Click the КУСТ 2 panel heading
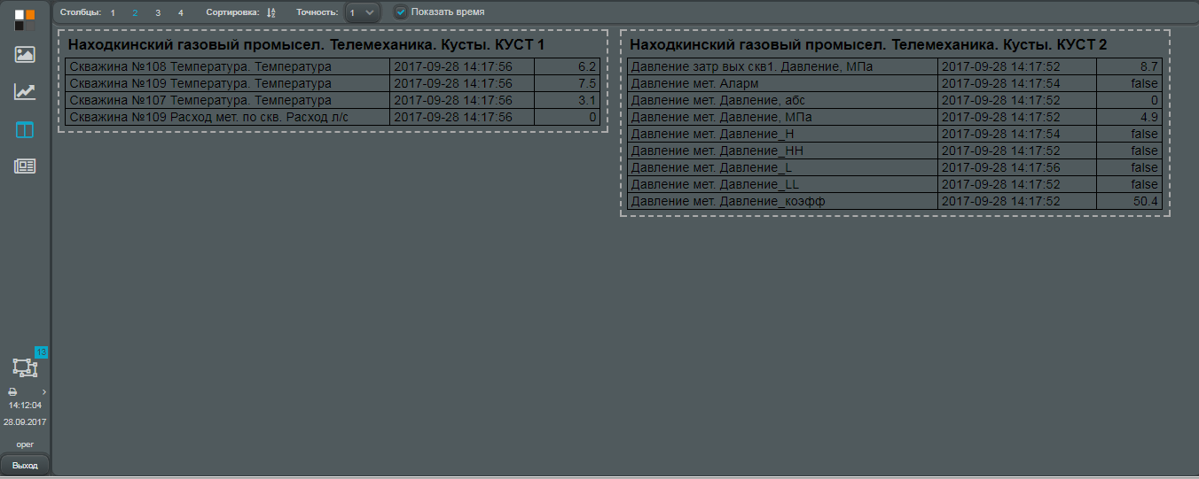The width and height of the screenshot is (1199, 479). [x=868, y=43]
